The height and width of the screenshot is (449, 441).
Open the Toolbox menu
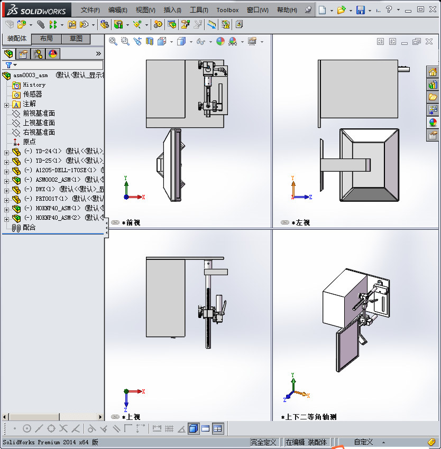coord(227,10)
